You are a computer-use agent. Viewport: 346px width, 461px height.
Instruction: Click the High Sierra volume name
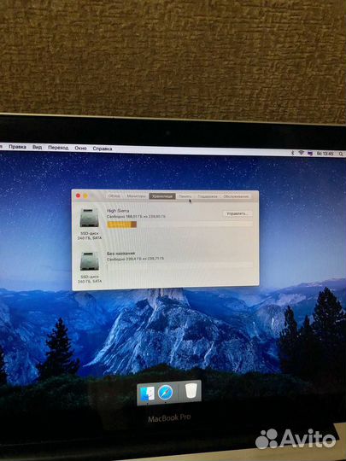pyautogui.click(x=118, y=211)
